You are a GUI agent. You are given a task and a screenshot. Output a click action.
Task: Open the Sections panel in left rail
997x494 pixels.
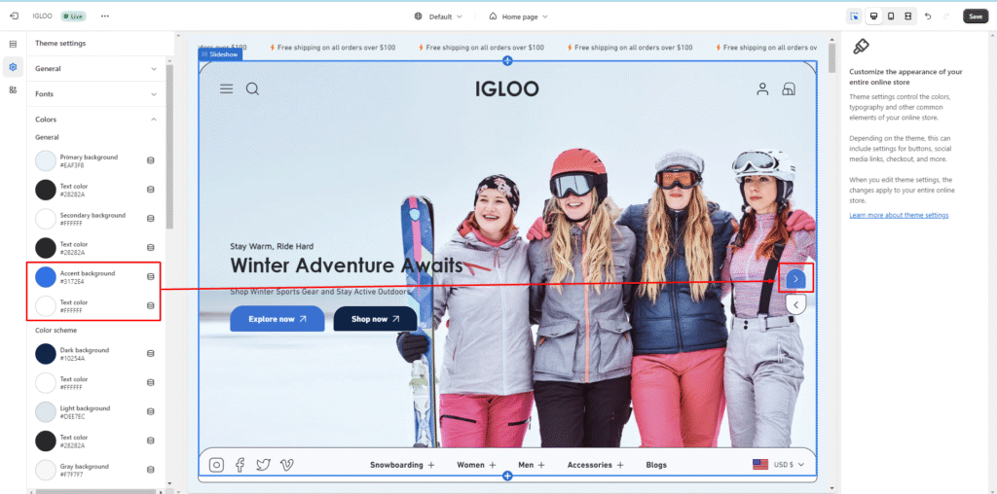click(x=13, y=44)
